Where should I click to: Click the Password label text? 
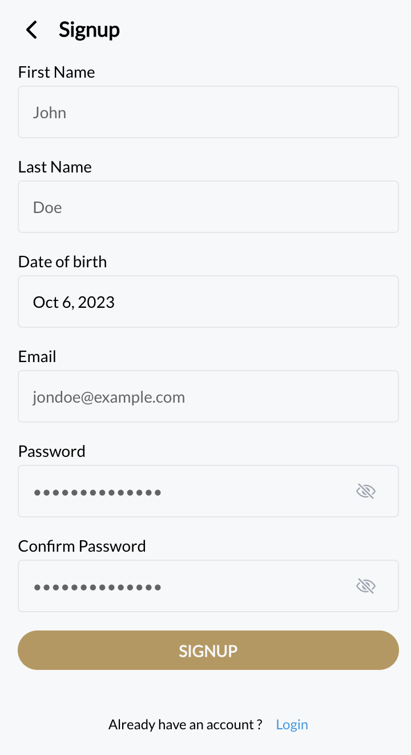pos(51,452)
